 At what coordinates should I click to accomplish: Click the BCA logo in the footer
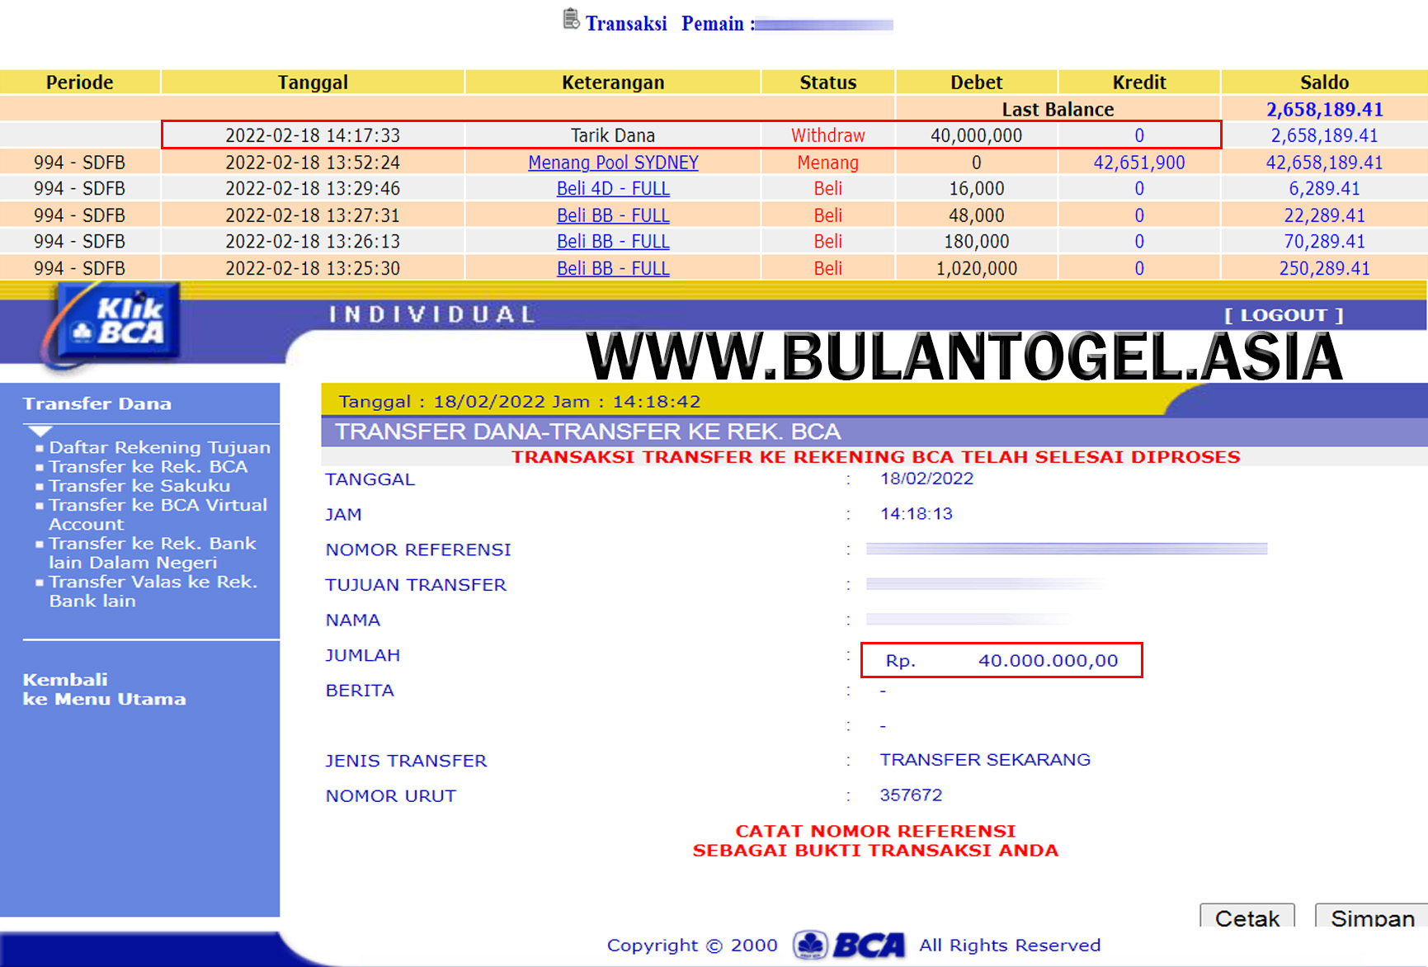click(849, 945)
